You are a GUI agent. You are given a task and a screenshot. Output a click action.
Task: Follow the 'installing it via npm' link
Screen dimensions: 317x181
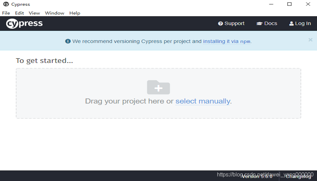[x=227, y=41]
